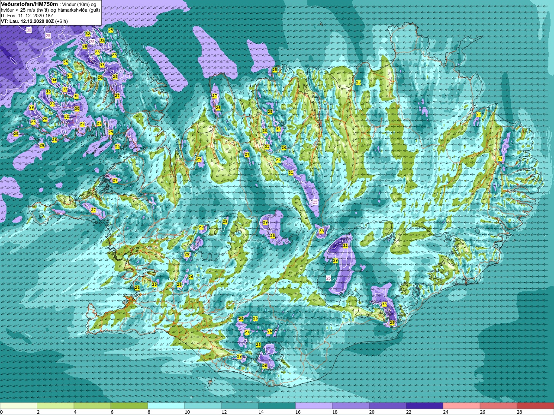Click the 12–14 m/s teal legend swatch
The image size is (554, 415).
(240, 405)
